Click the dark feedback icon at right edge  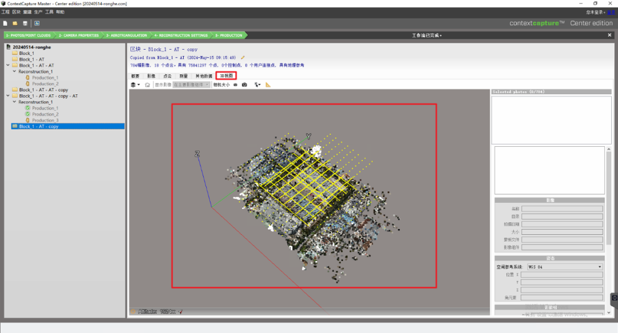(615, 298)
